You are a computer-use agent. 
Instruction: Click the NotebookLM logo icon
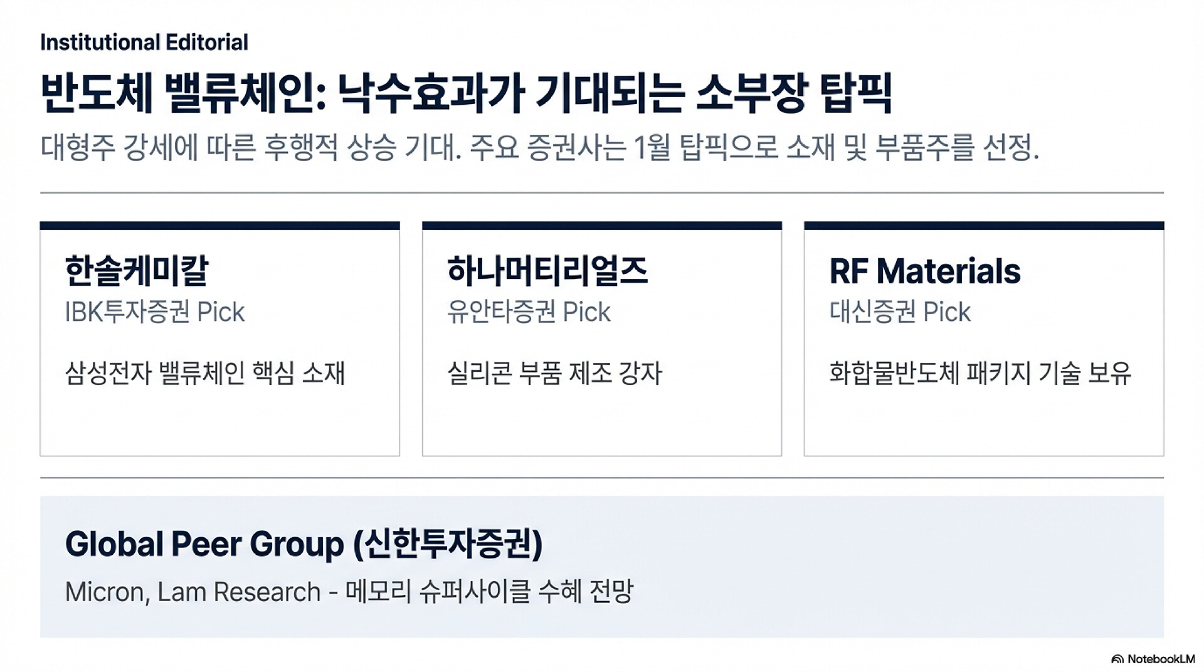click(1117, 659)
